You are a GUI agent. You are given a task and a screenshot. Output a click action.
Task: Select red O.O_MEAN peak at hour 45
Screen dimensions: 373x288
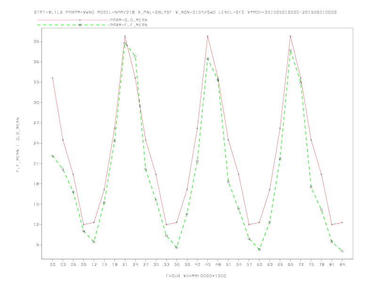click(x=208, y=36)
